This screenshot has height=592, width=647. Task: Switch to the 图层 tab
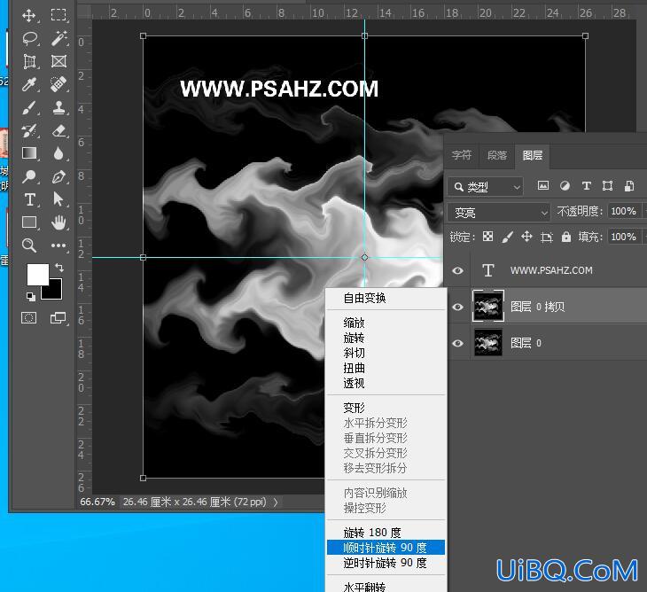tap(533, 155)
